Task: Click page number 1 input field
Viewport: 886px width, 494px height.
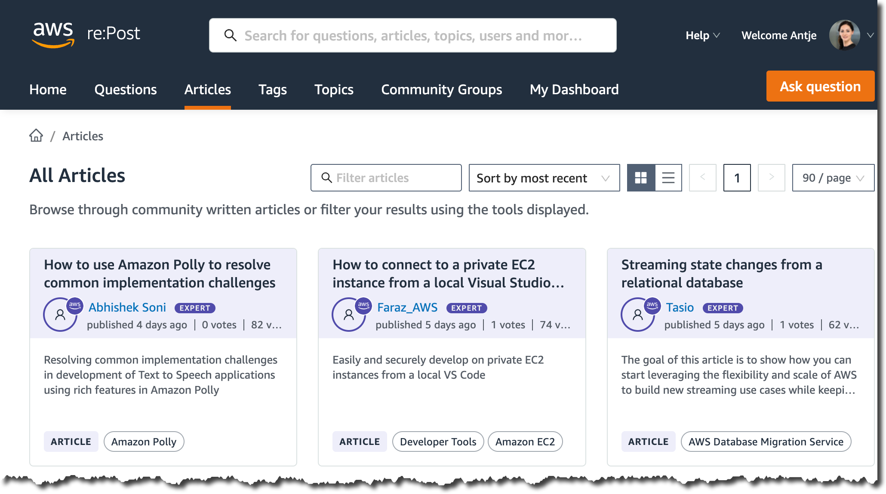Action: pyautogui.click(x=737, y=178)
